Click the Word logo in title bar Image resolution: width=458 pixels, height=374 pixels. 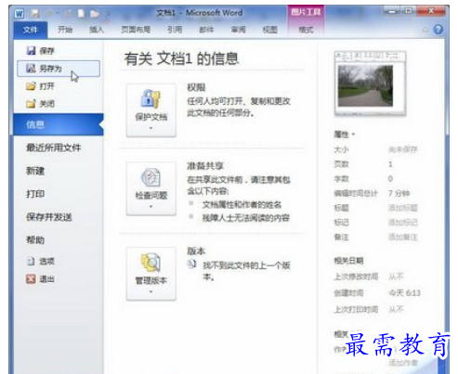20,14
